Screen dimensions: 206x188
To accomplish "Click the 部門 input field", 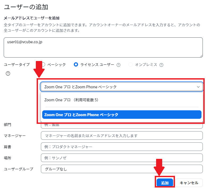I will 122,126.
